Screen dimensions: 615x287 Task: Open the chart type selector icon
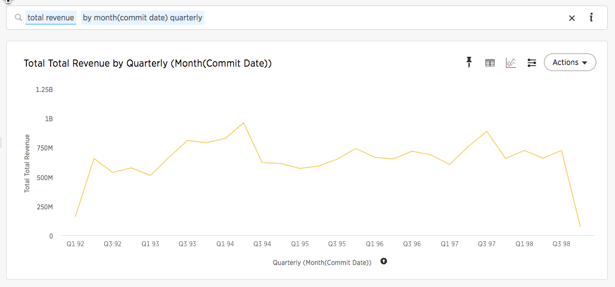pyautogui.click(x=511, y=63)
